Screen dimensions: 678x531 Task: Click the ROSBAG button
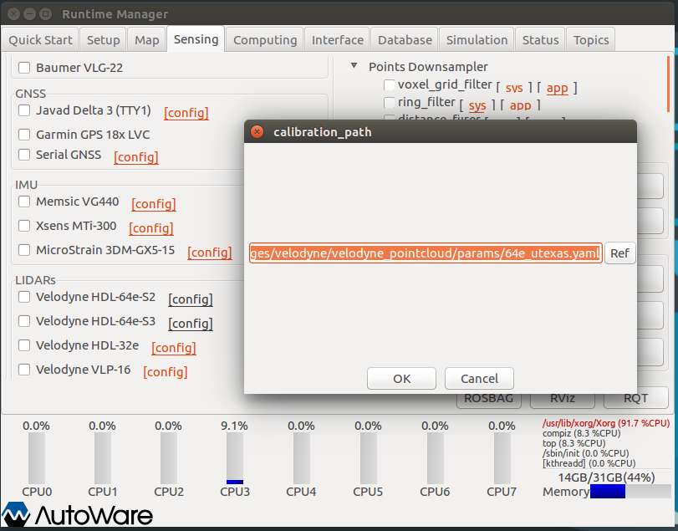pos(488,399)
